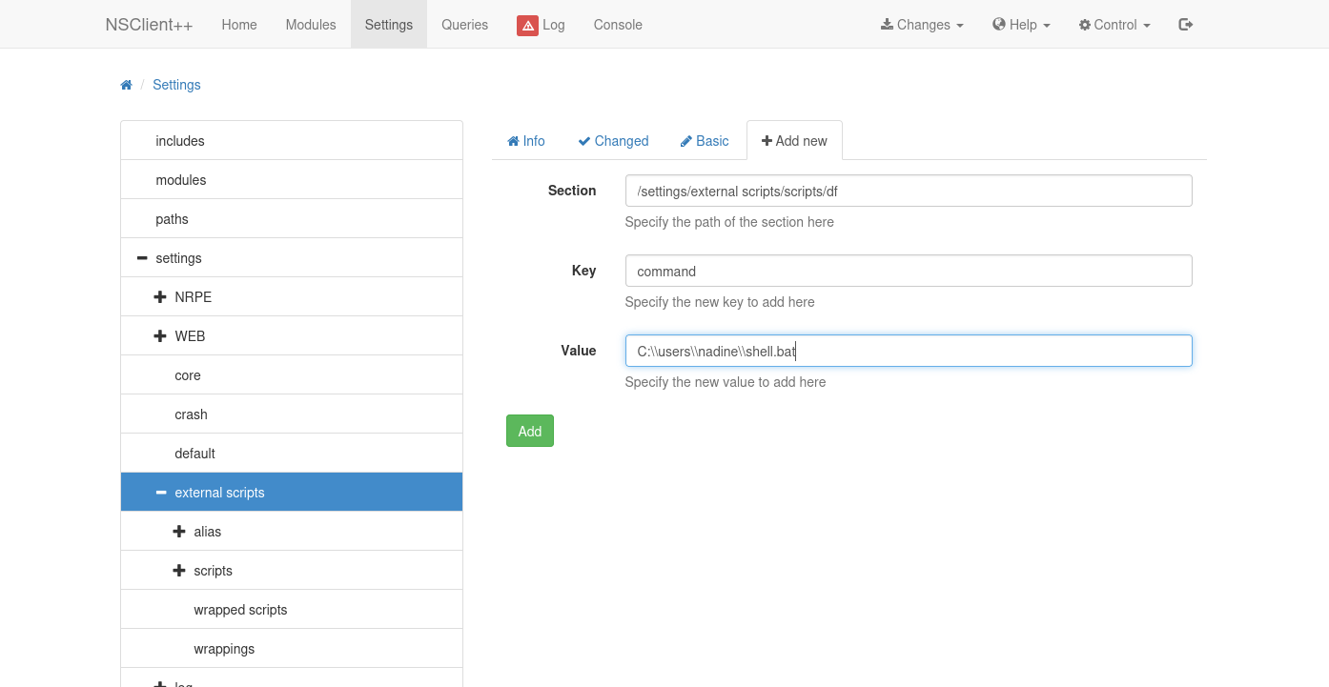Collapse the settings tree node
This screenshot has height=687, width=1329.
(142, 258)
